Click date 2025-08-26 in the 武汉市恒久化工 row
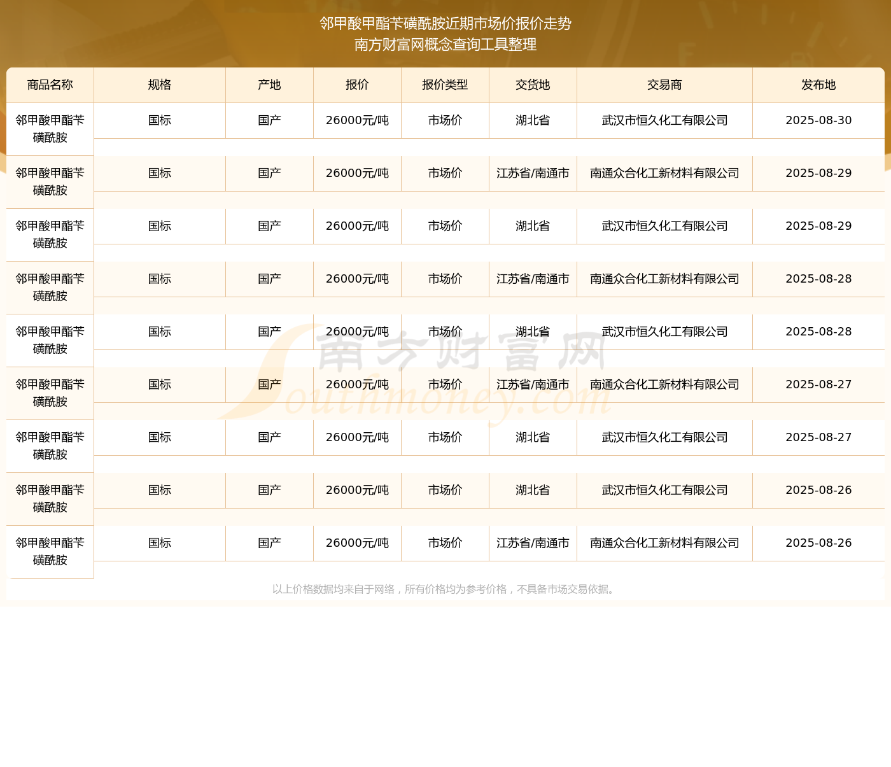Viewport: 891px width, 767px height. click(x=818, y=490)
